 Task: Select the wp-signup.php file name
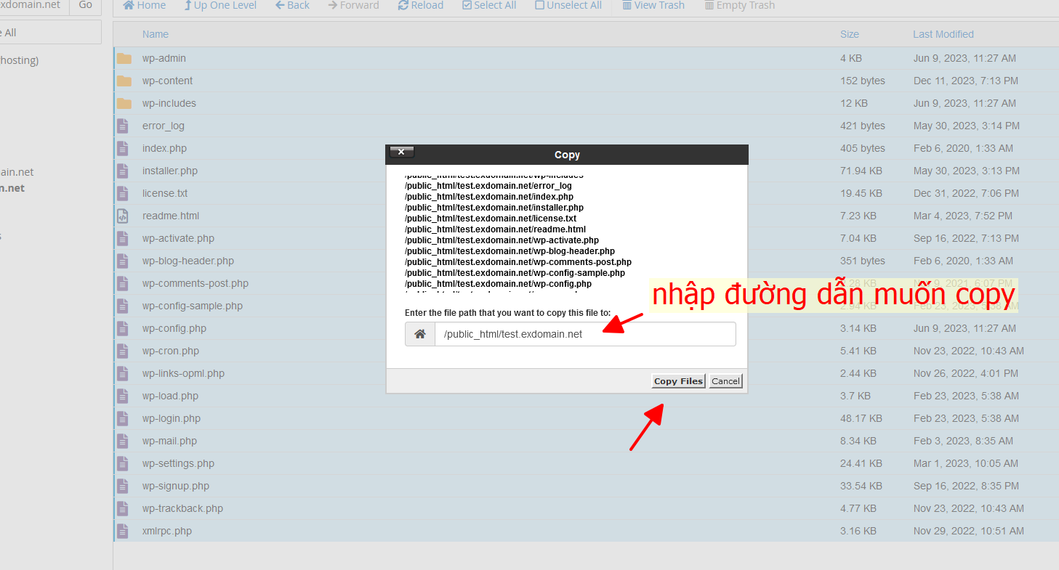[176, 486]
